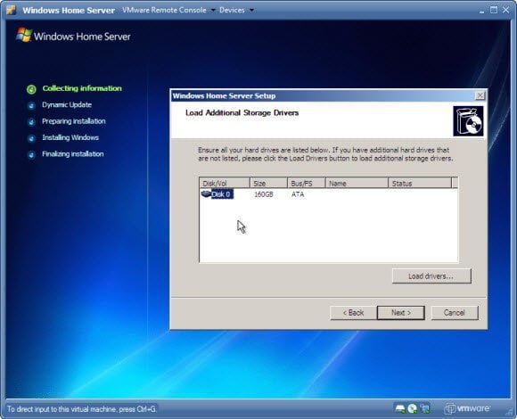517x419 pixels.
Task: Close the Windows Home Server Setup dialog
Action: [x=480, y=95]
